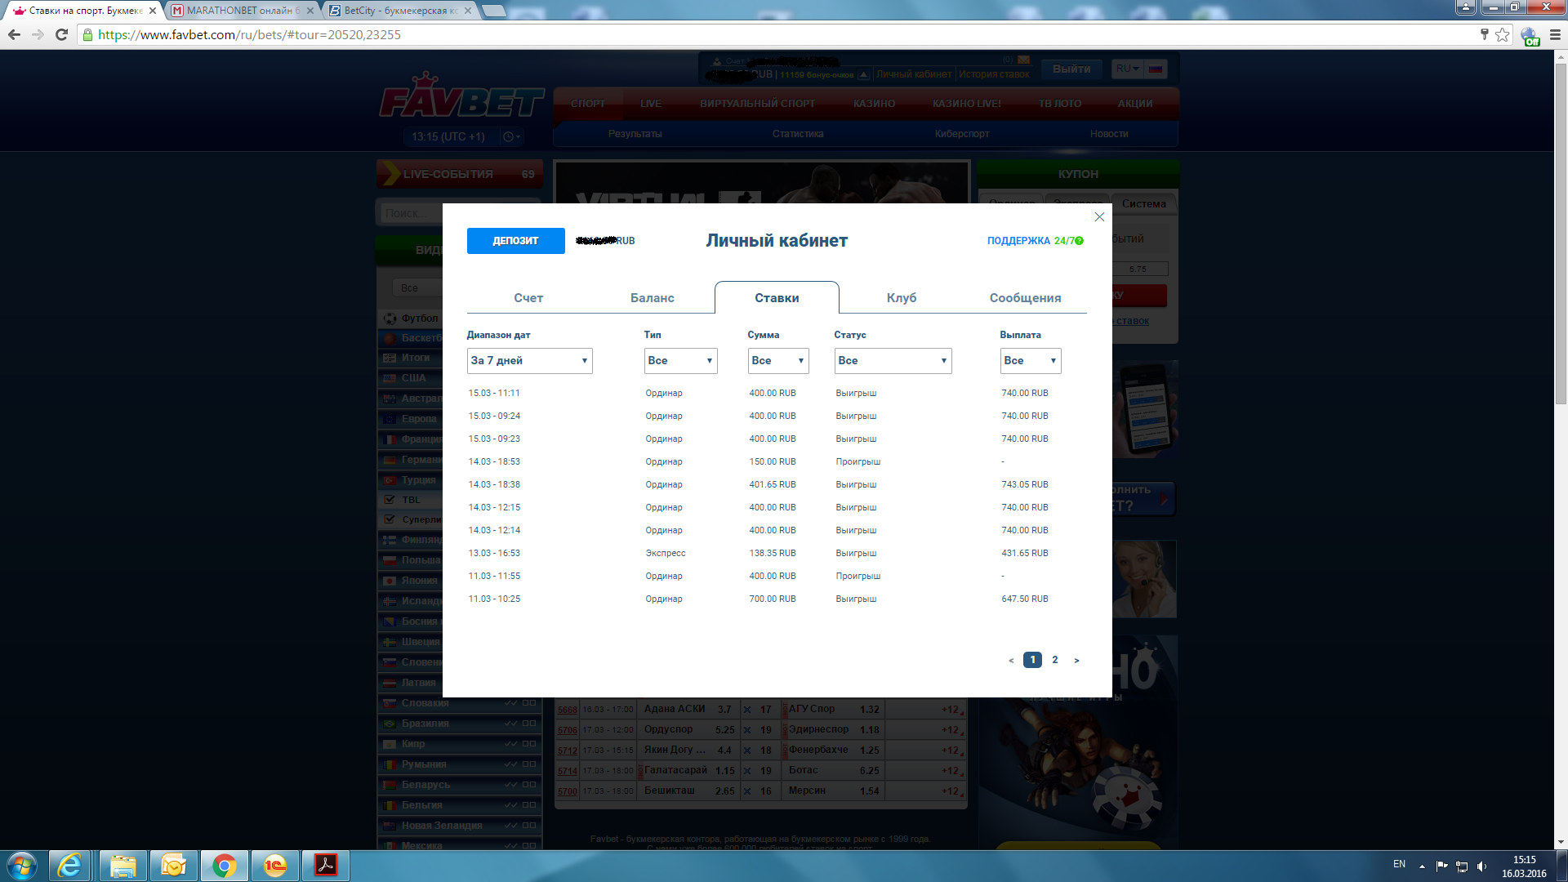The width and height of the screenshot is (1568, 882).
Task: Expand the Диапазон дат dropdown
Action: pos(529,361)
